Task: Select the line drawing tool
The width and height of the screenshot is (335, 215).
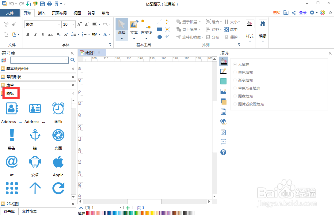Action: point(159,22)
